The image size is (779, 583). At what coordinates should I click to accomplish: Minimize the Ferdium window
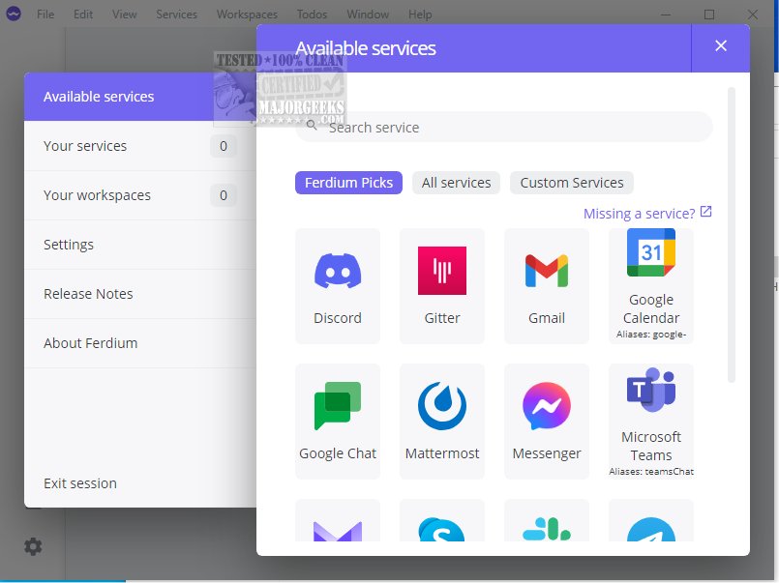665,15
